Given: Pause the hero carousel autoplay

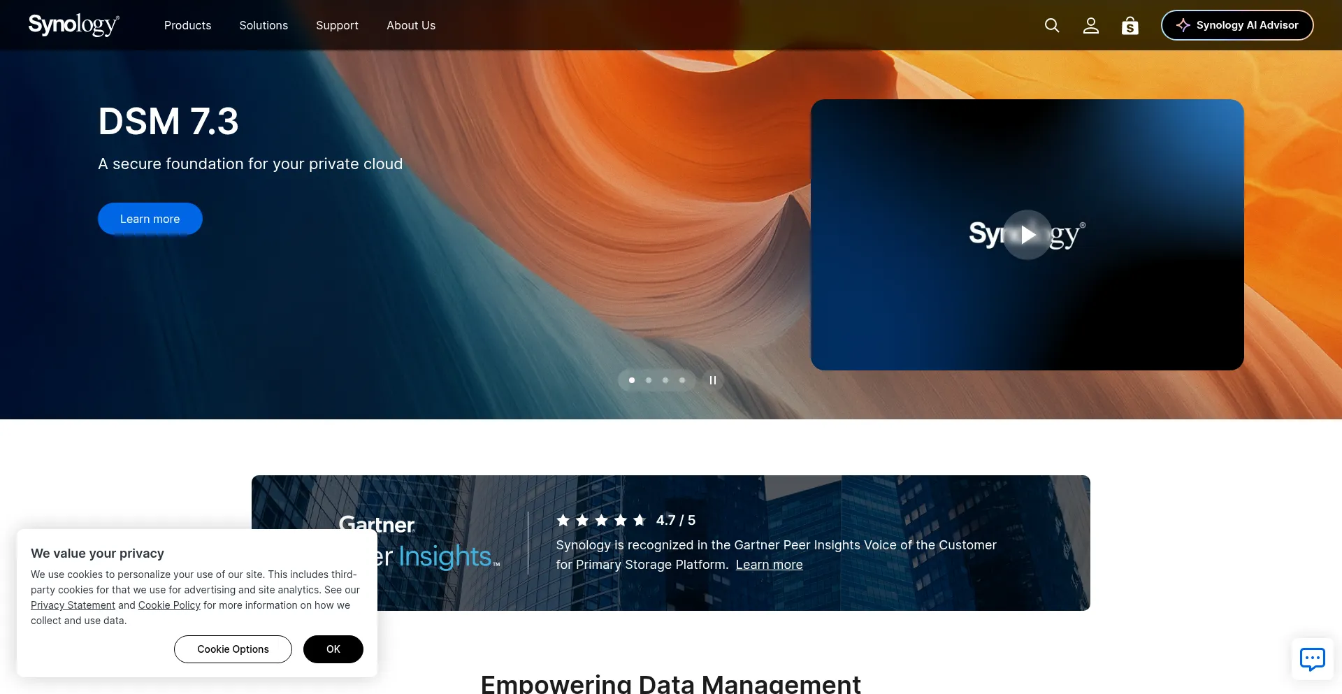Looking at the screenshot, I should [x=712, y=380].
